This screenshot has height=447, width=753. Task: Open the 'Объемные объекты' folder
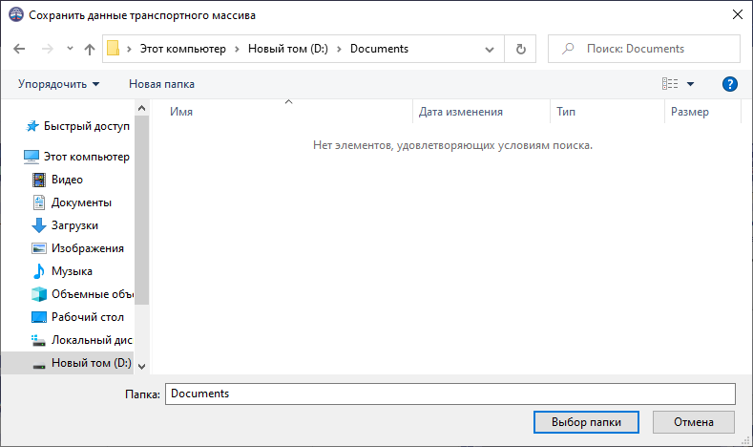93,294
